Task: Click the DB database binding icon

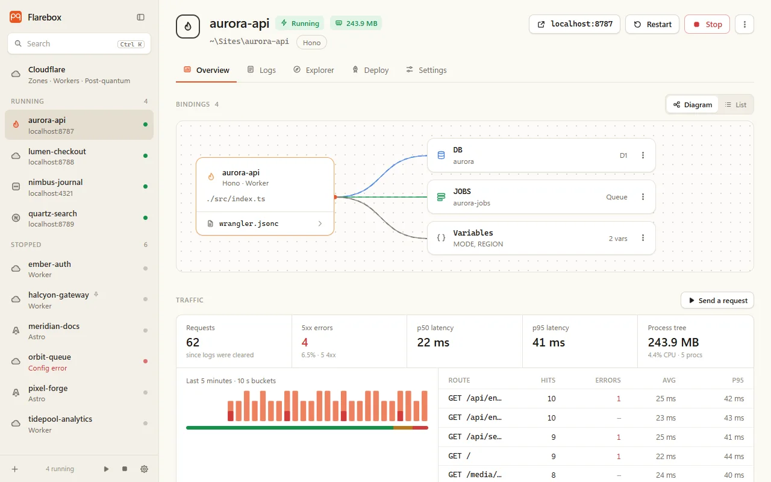Action: [441, 155]
